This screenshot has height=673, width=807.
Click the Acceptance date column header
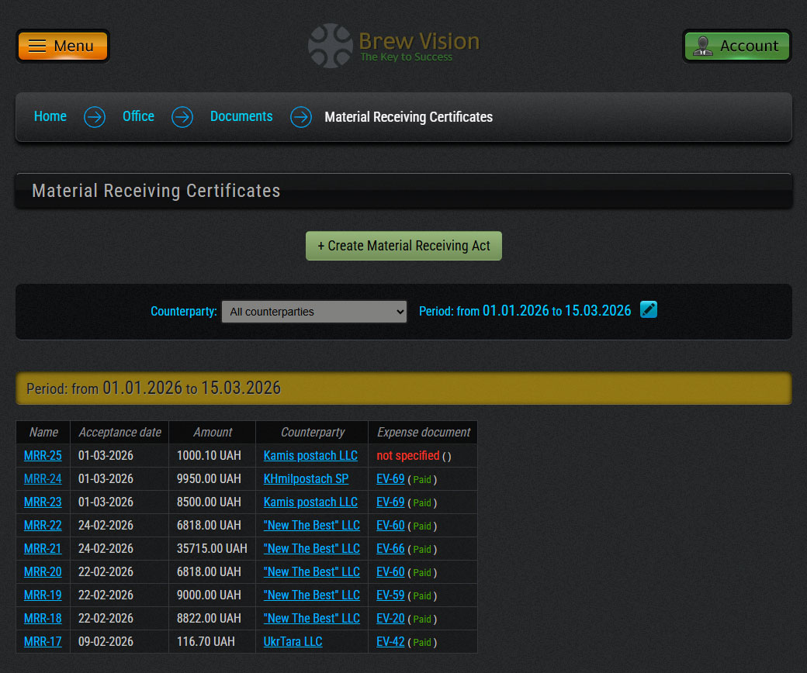(x=119, y=433)
